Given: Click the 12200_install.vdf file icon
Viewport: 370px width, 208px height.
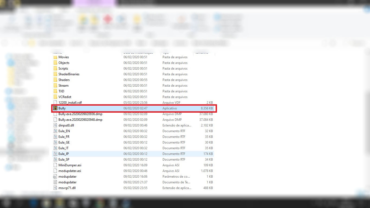Looking at the screenshot, I should [x=55, y=103].
